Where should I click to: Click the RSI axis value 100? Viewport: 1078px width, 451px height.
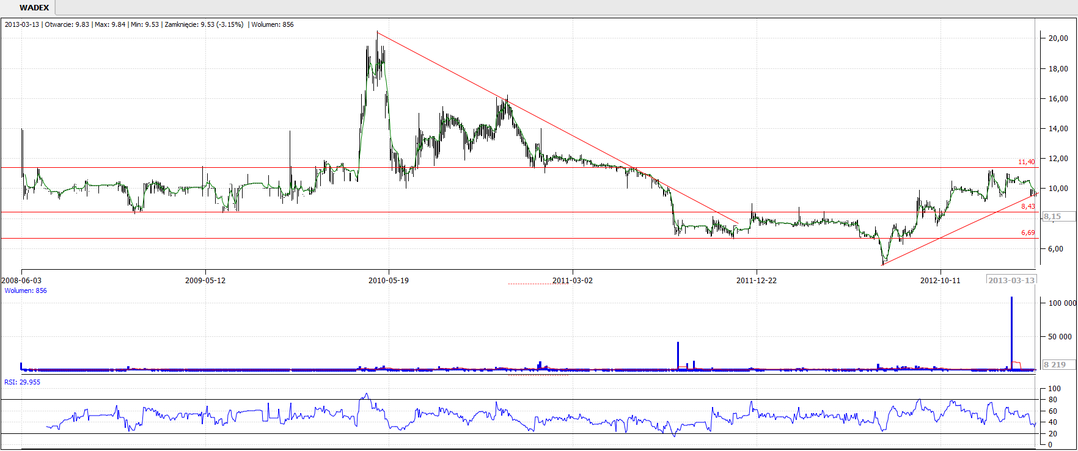(x=1054, y=389)
